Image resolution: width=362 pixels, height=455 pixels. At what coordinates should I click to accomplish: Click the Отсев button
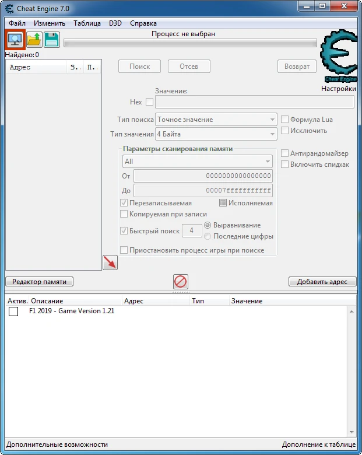coord(189,66)
